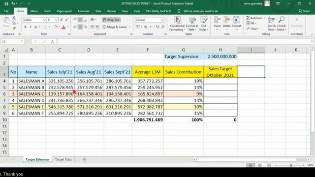Open Format as Table dropdown

pos(192,24)
